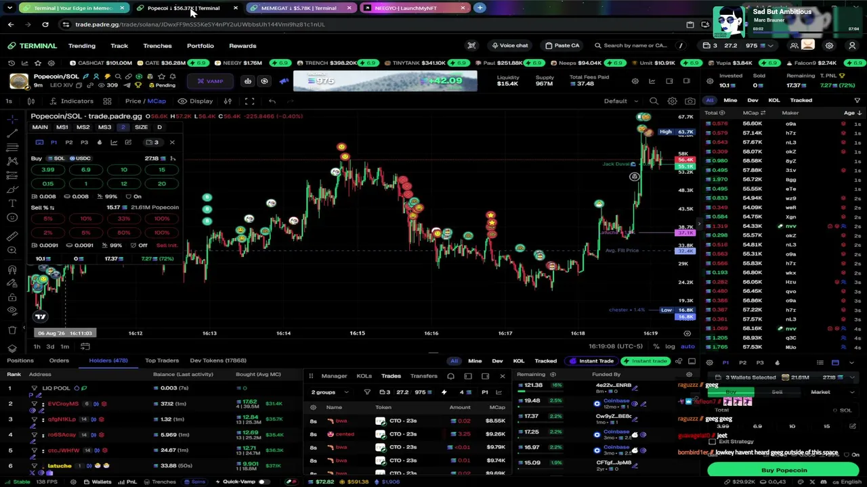Click the High 63.7K price label

pos(676,132)
